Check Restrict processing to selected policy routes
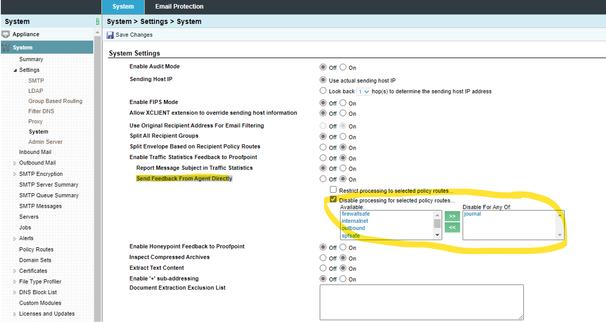606x322 pixels. coord(333,190)
